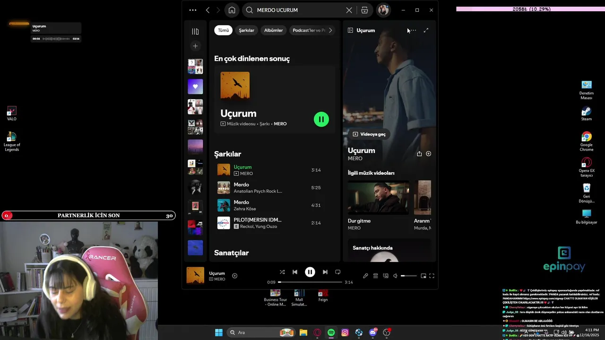
Task: Select the Albümler filter chip
Action: tap(273, 30)
